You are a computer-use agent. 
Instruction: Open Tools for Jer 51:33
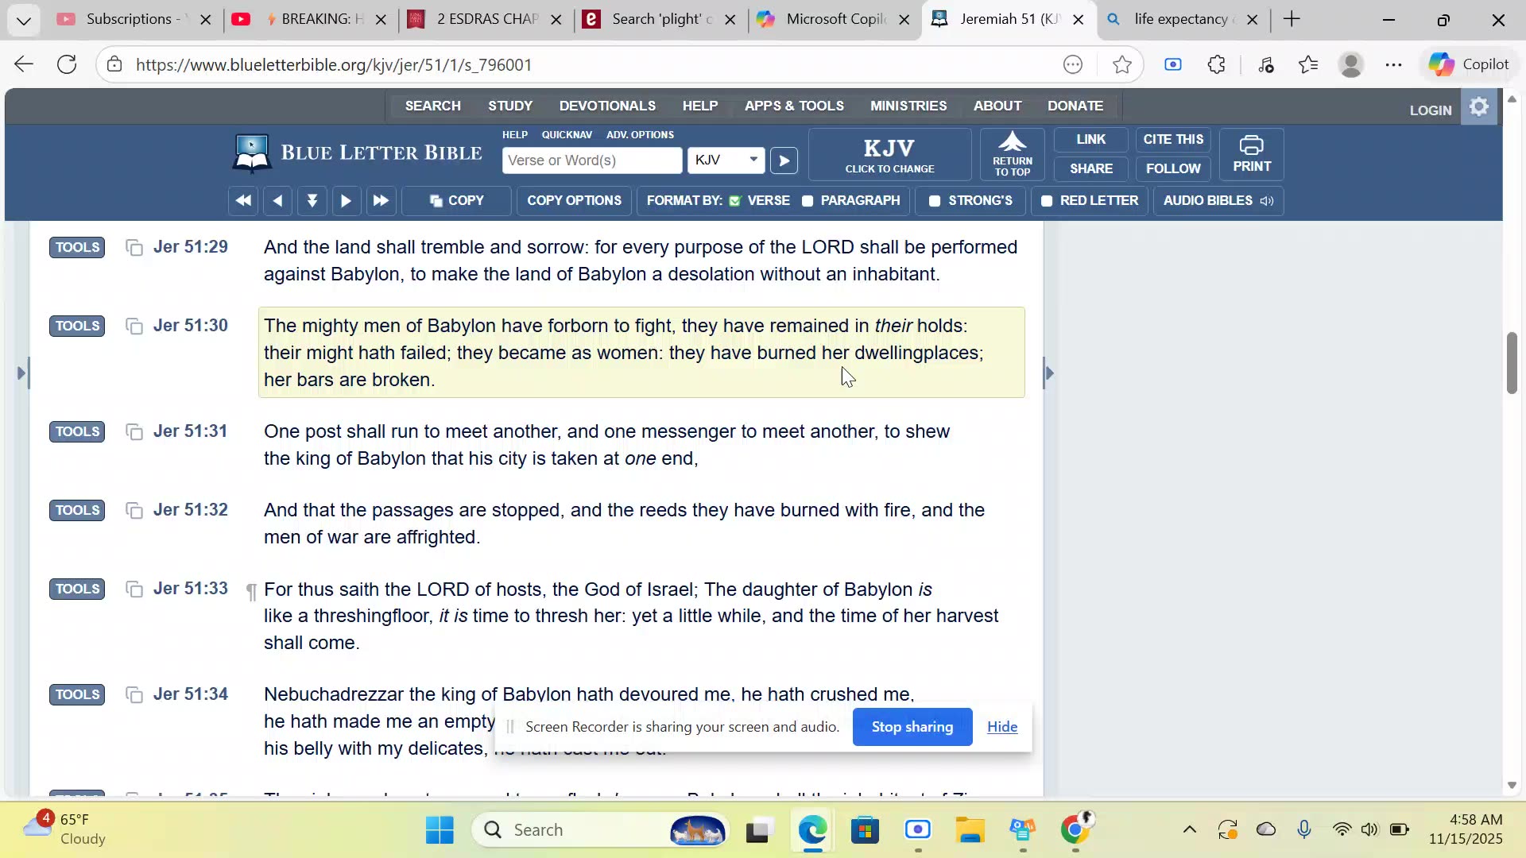[x=77, y=589]
